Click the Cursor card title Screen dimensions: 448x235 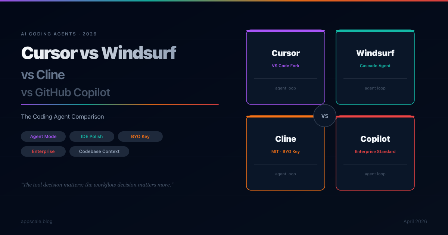coord(286,53)
